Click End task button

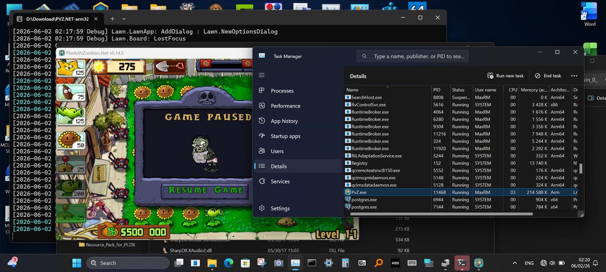(x=548, y=76)
